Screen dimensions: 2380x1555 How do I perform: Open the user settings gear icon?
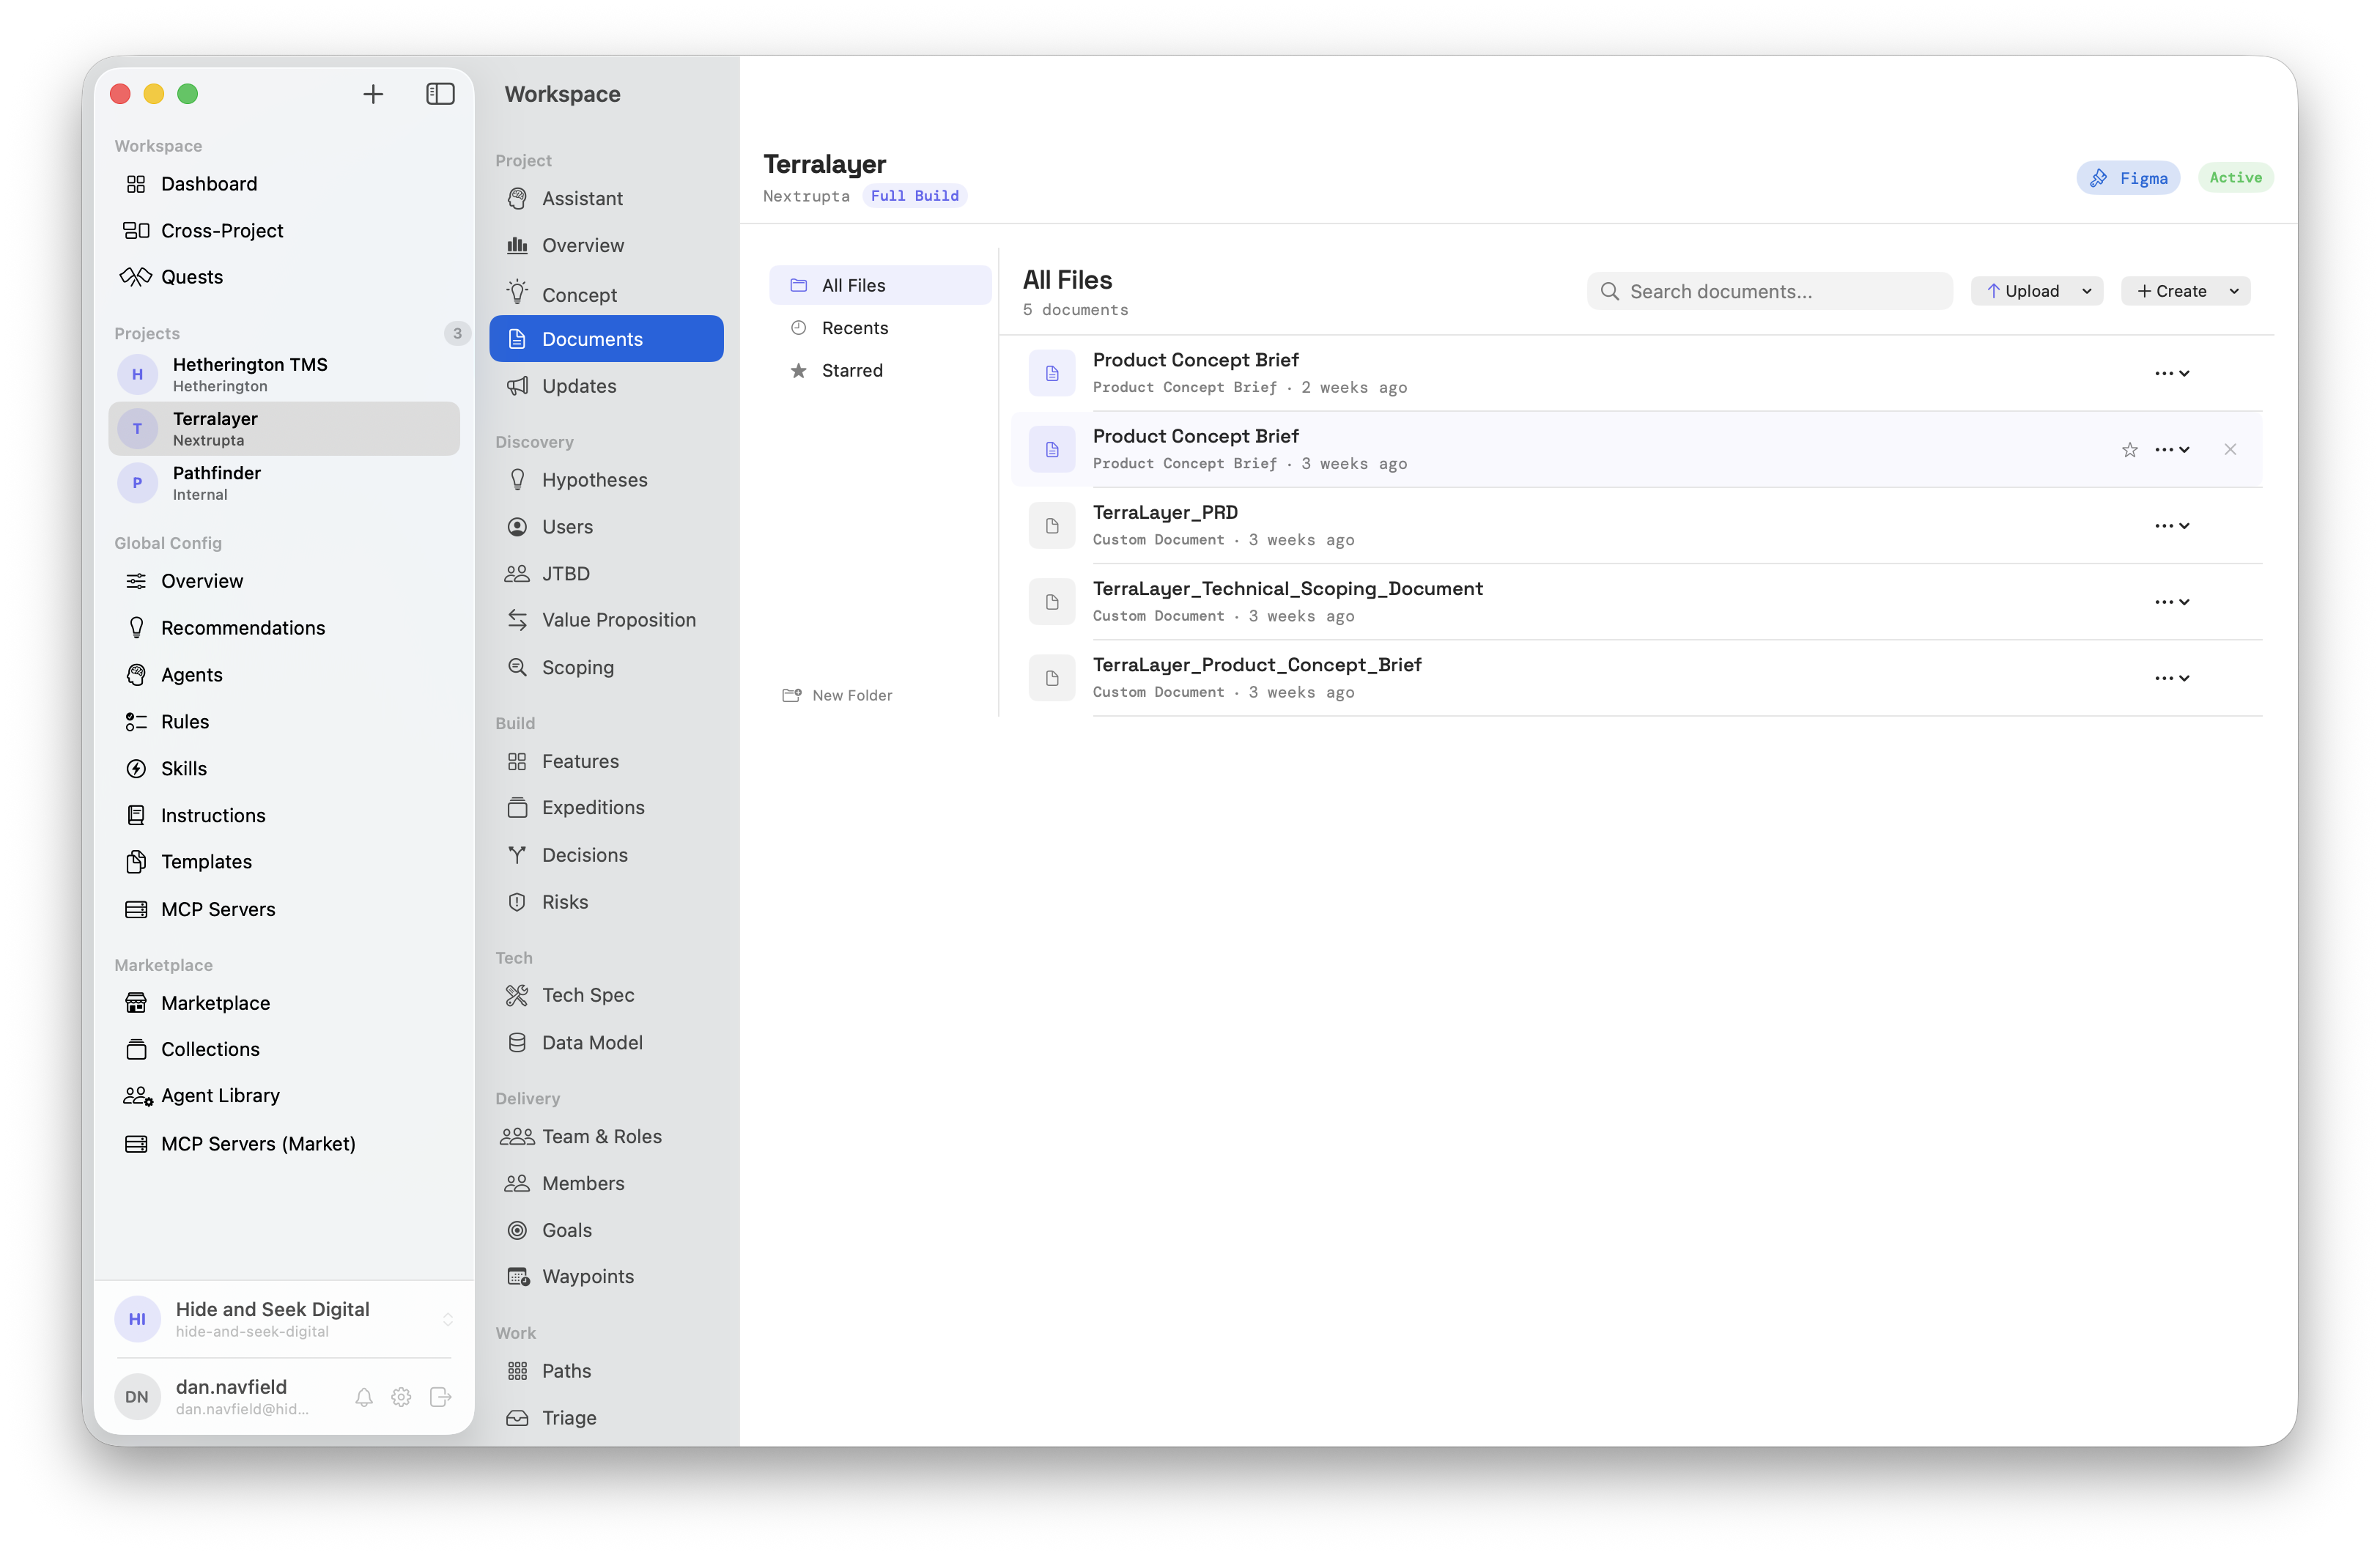401,1397
